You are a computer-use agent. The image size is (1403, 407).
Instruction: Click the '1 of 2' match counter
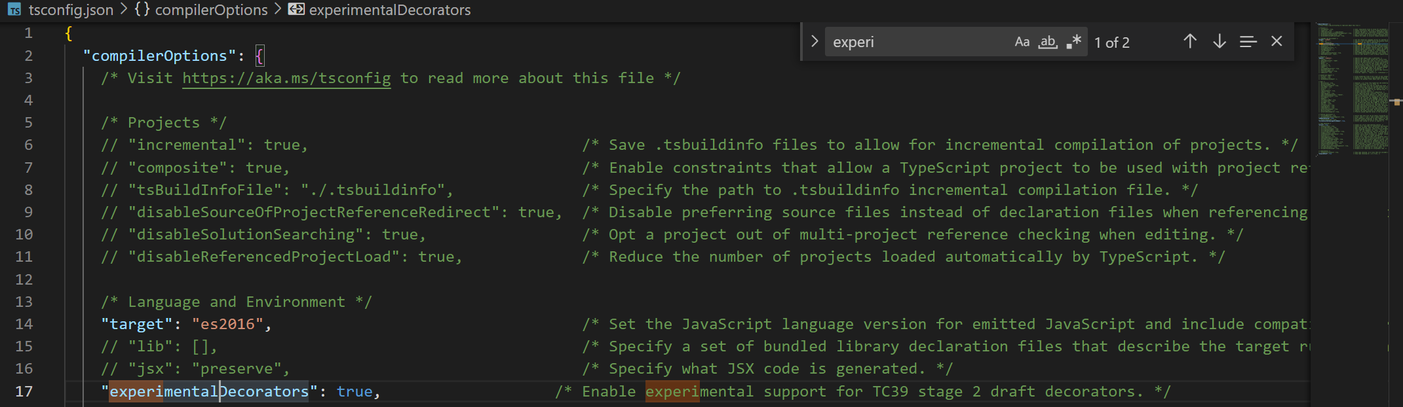(1112, 43)
